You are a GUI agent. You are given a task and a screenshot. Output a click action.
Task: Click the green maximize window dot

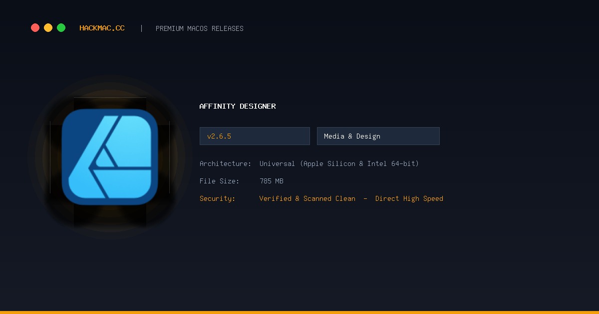pos(61,28)
